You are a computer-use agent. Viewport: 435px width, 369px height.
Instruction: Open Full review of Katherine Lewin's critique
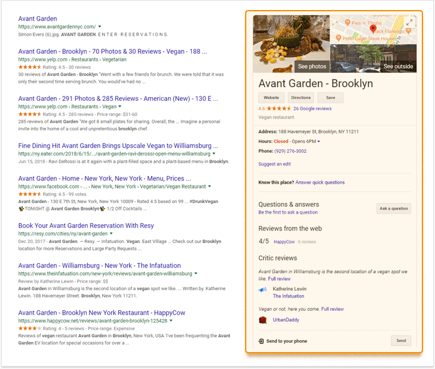(279, 279)
